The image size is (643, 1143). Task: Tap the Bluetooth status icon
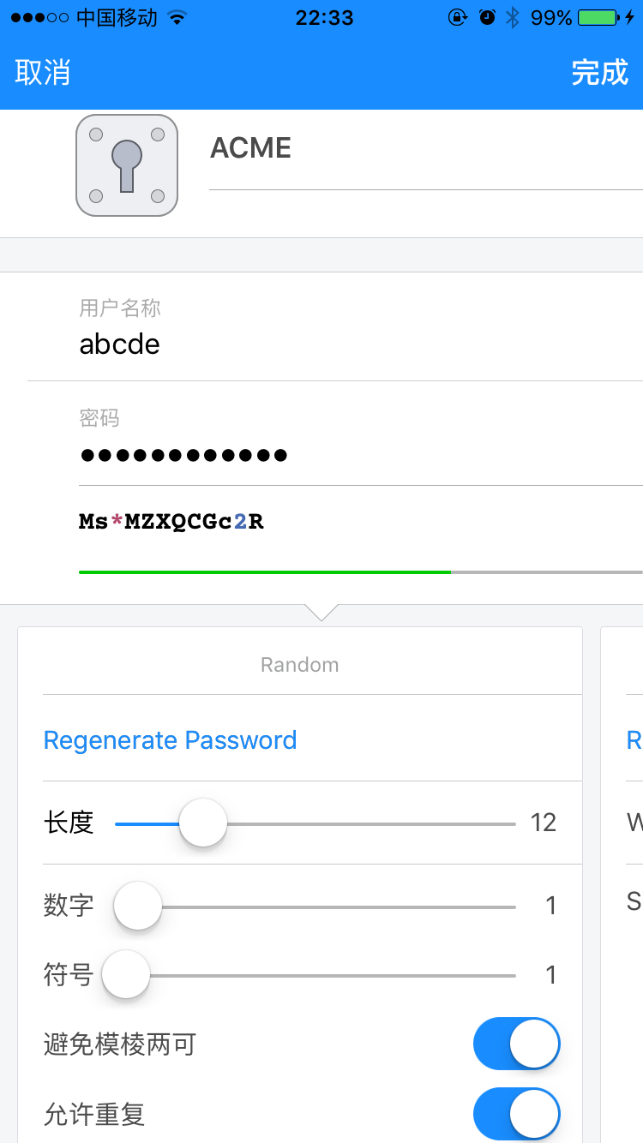[x=512, y=18]
